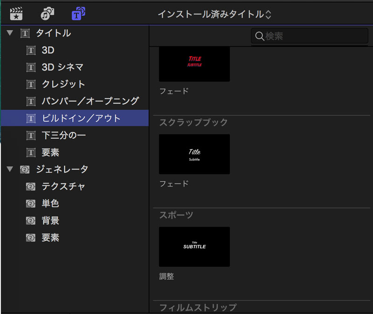Open the インストール済みタイトル popup menu
The image size is (373, 314).
pyautogui.click(x=214, y=14)
